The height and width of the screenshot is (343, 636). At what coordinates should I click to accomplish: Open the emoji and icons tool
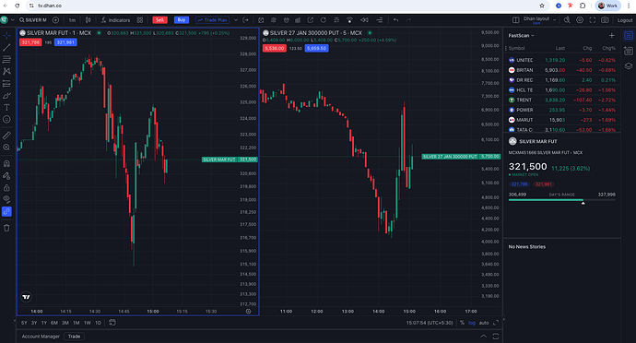click(x=6, y=119)
